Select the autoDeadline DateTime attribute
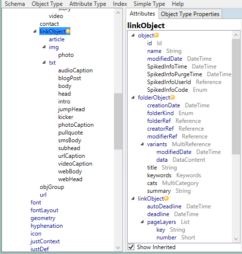The image size is (242, 254). 179,206
